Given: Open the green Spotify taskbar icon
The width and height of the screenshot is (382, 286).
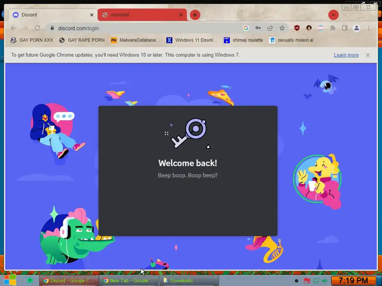Looking at the screenshot, I should point(30,280).
